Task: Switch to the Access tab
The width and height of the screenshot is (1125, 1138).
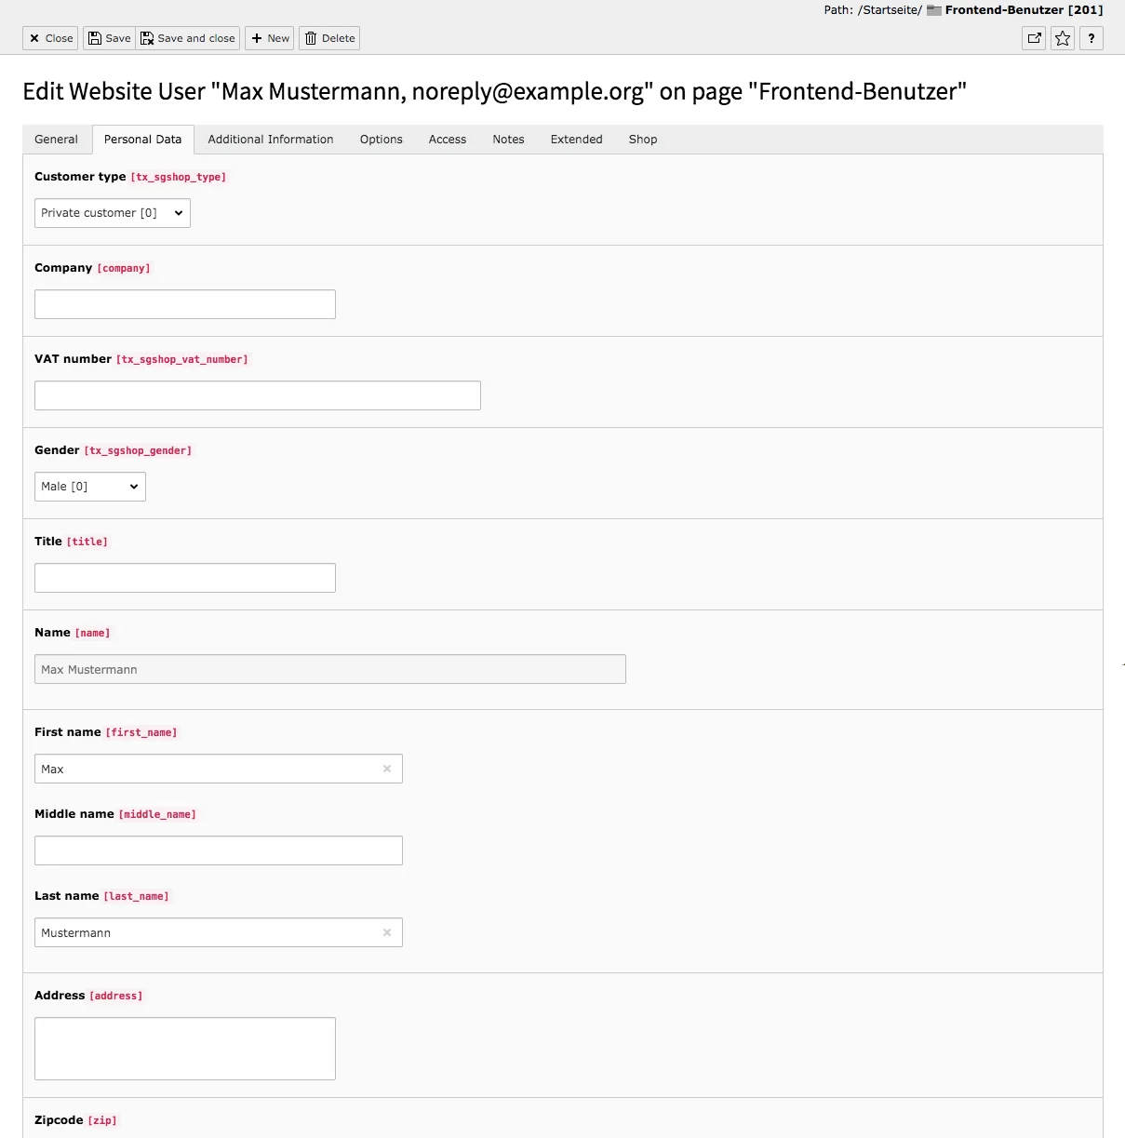Action: coord(447,139)
